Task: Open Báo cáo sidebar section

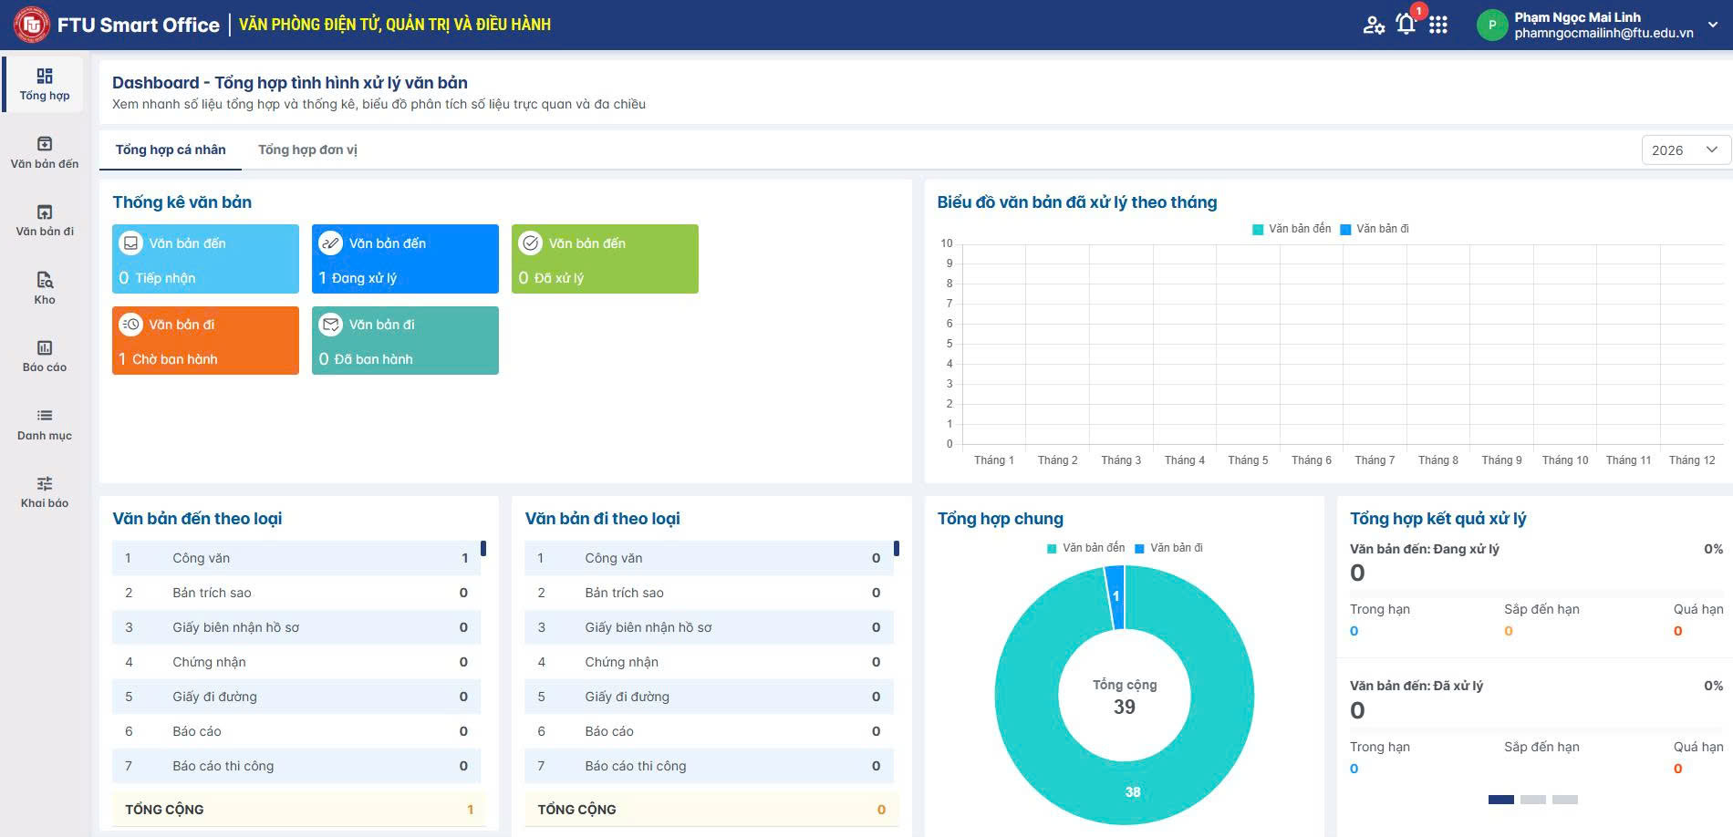Action: (45, 356)
